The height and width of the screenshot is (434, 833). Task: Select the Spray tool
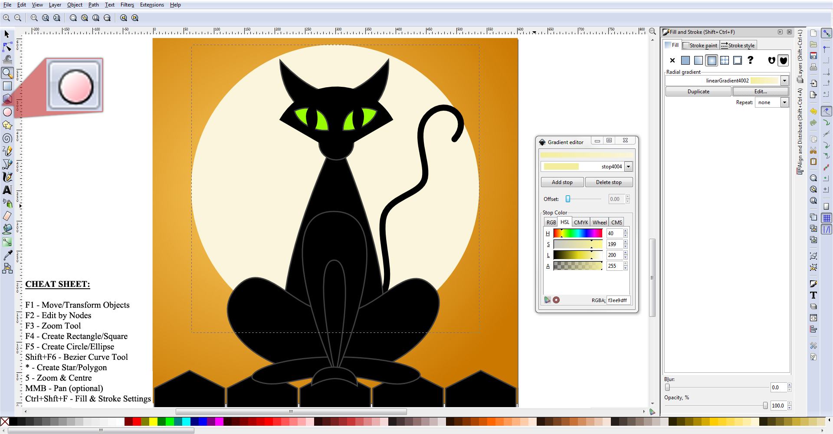(x=7, y=203)
